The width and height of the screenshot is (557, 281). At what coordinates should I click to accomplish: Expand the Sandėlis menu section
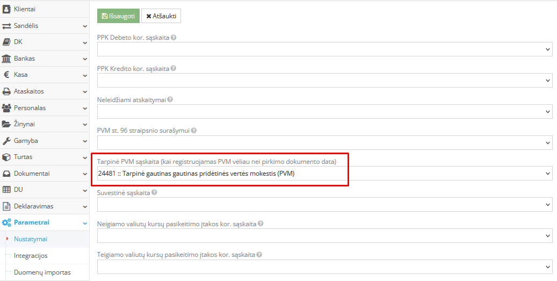click(x=85, y=26)
